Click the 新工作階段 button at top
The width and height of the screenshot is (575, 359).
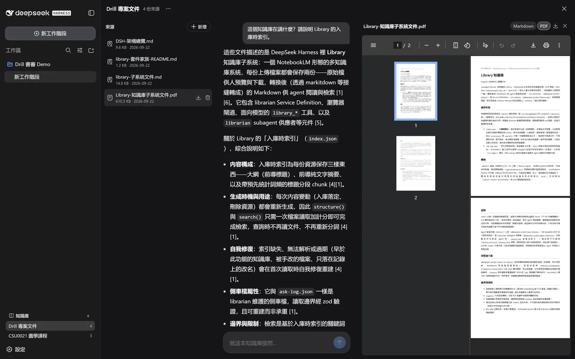click(x=50, y=33)
